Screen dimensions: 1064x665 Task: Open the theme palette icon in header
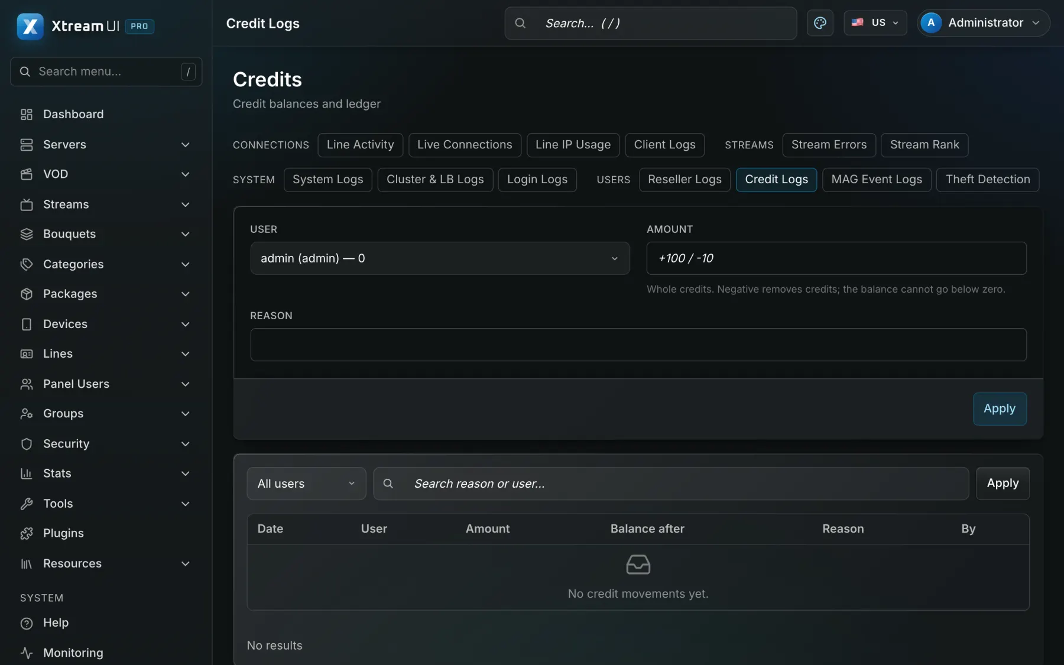[x=820, y=23]
